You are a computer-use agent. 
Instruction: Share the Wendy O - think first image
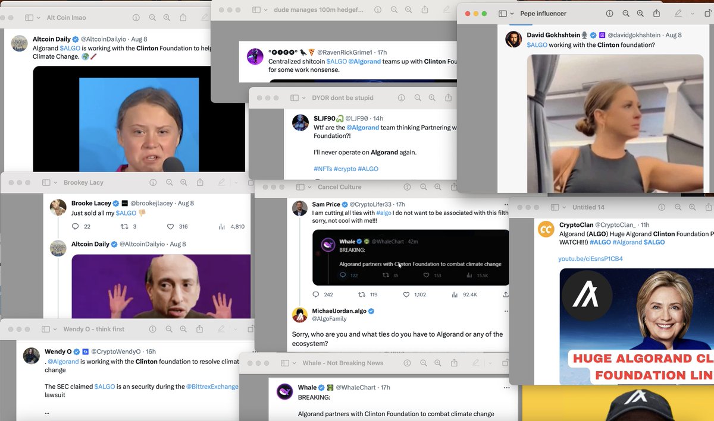point(201,328)
